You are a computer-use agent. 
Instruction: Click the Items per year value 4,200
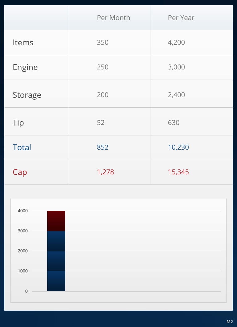click(x=176, y=43)
